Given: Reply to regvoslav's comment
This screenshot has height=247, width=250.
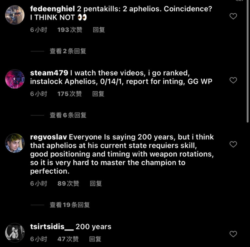Looking at the screenshot, I should 96,183.
